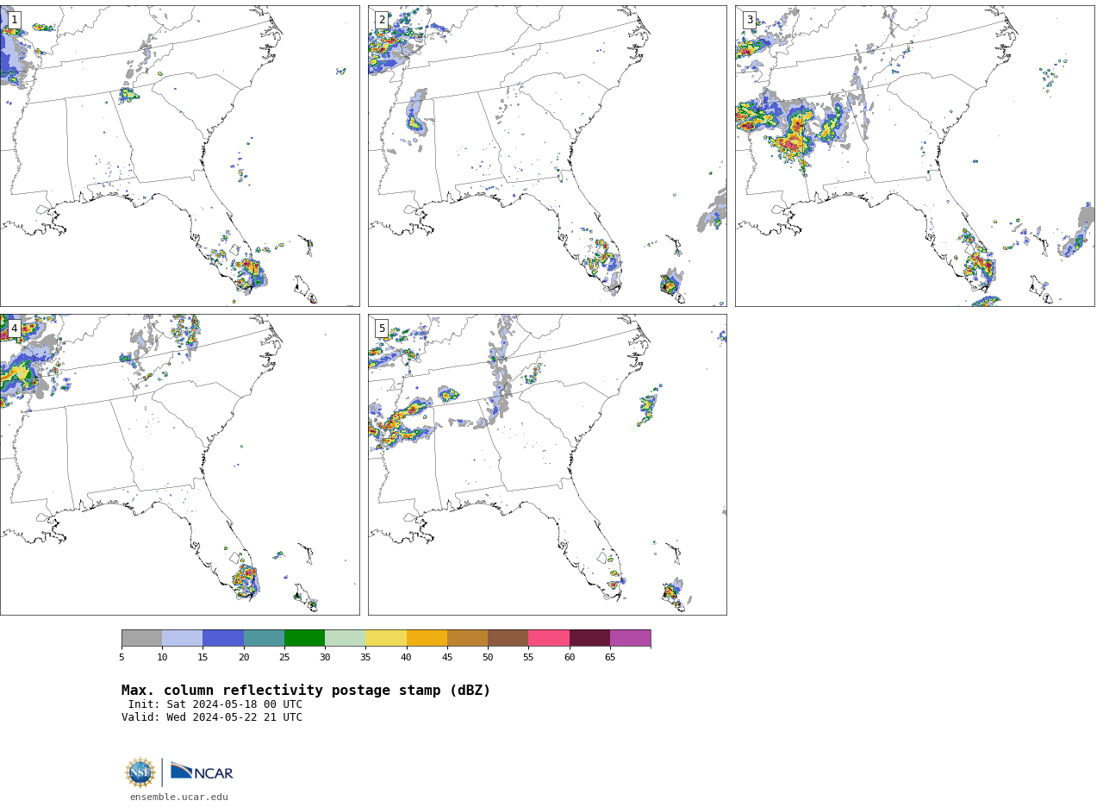Open ensemble member 1 reflectivity map
Image resolution: width=1103 pixels, height=807 pixels.
coord(179,156)
